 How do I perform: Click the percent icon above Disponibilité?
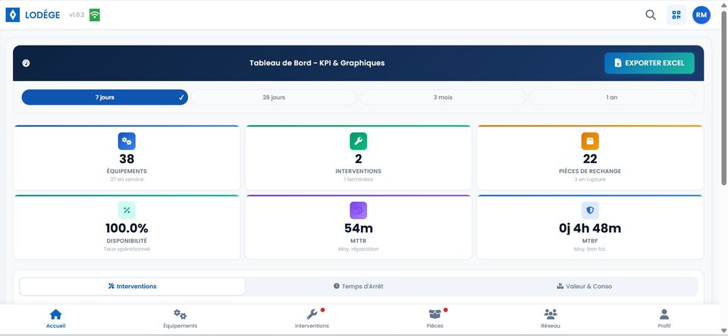[127, 211]
